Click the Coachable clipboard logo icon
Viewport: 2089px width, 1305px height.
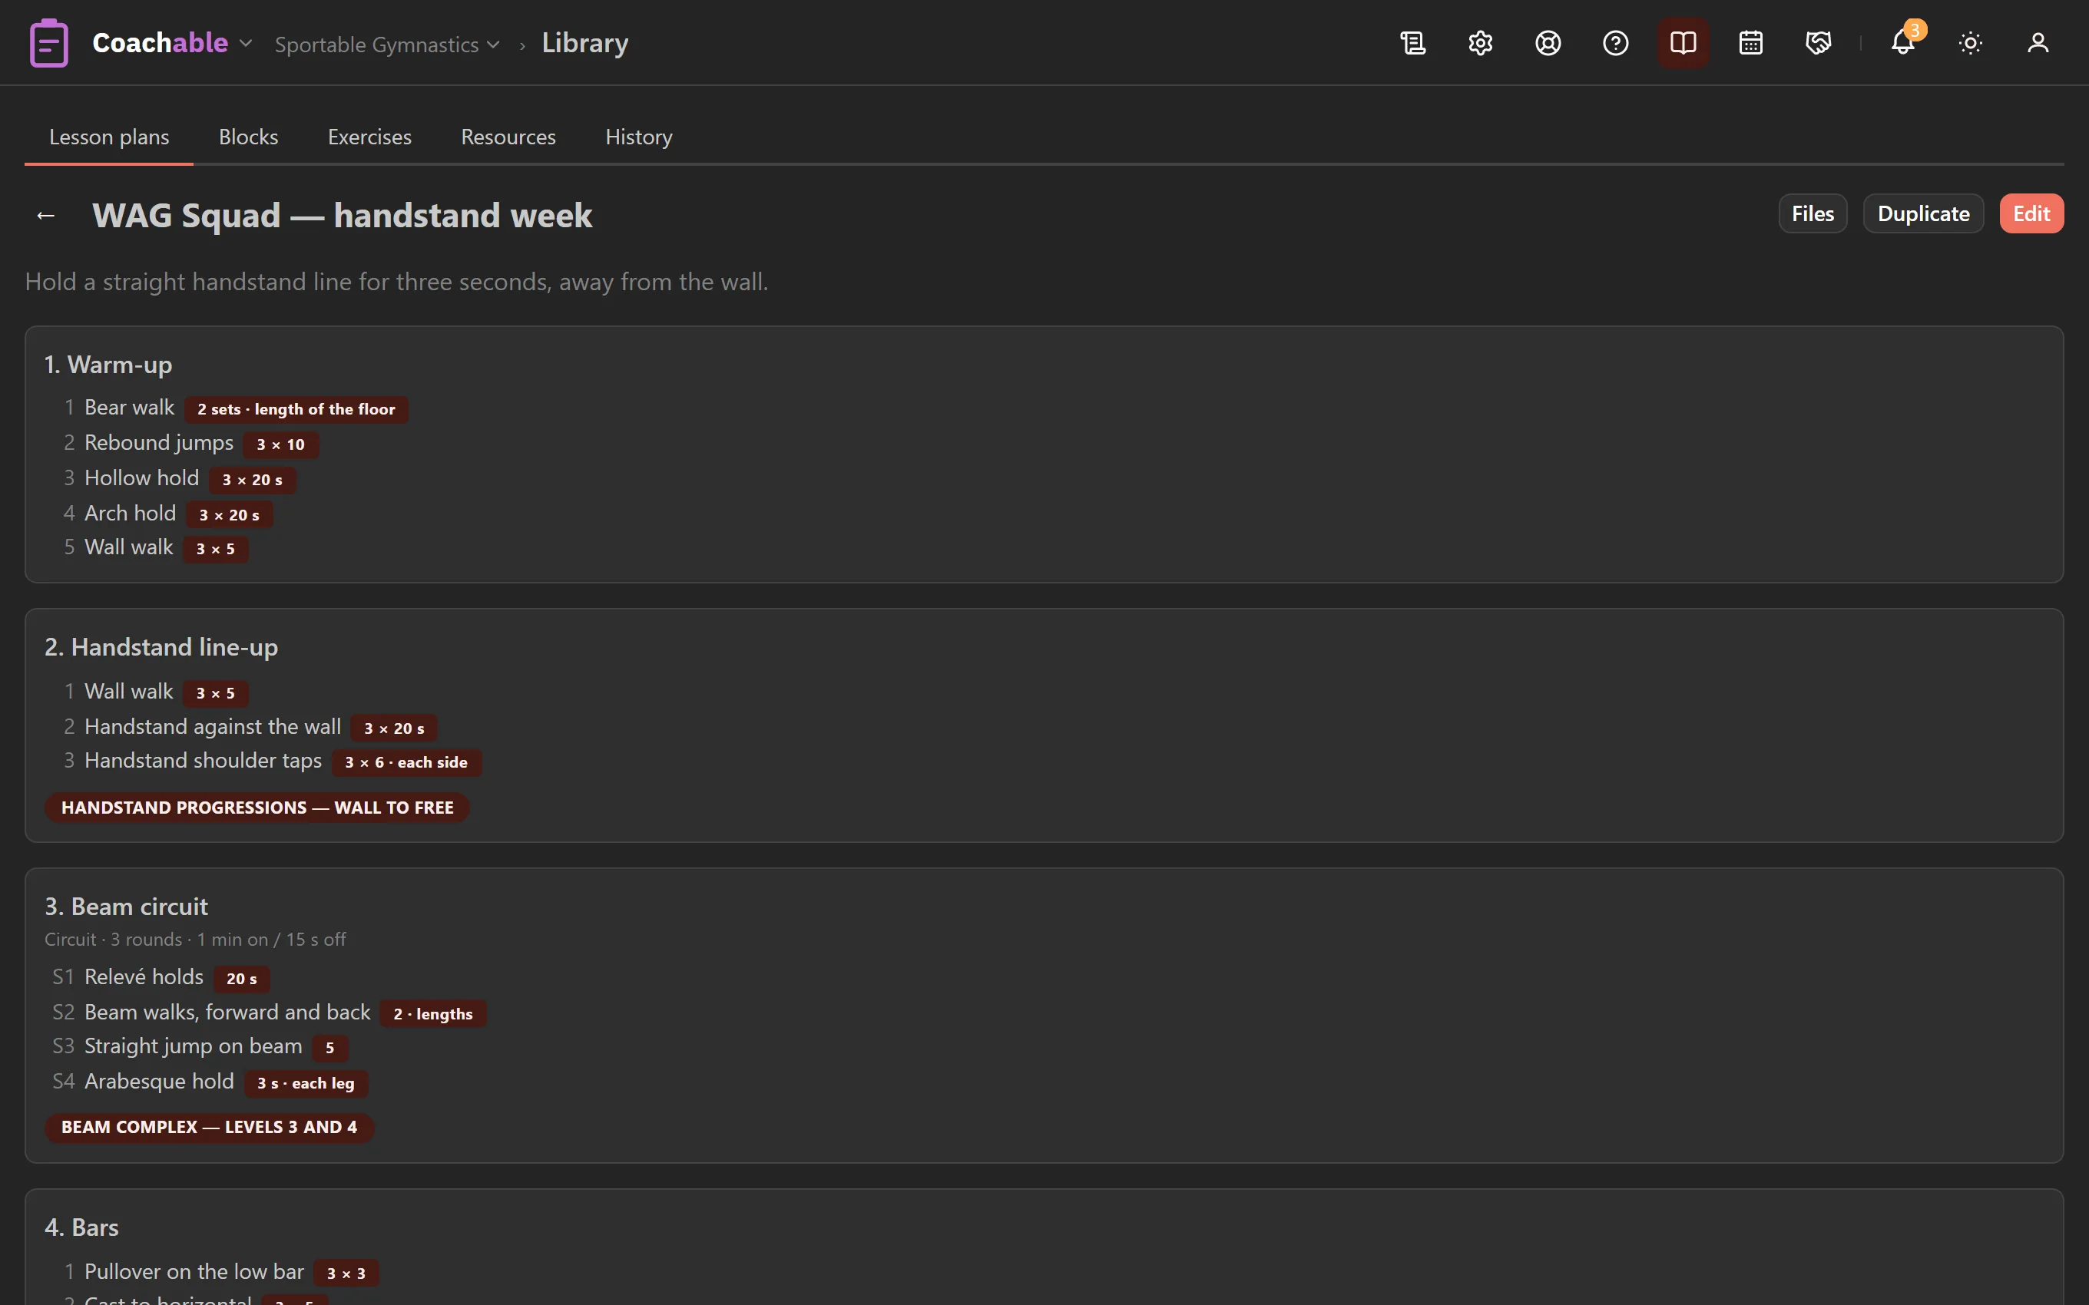(x=48, y=42)
